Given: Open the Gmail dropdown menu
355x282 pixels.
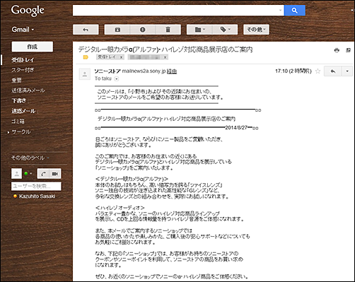Looking at the screenshot, I should [x=23, y=30].
